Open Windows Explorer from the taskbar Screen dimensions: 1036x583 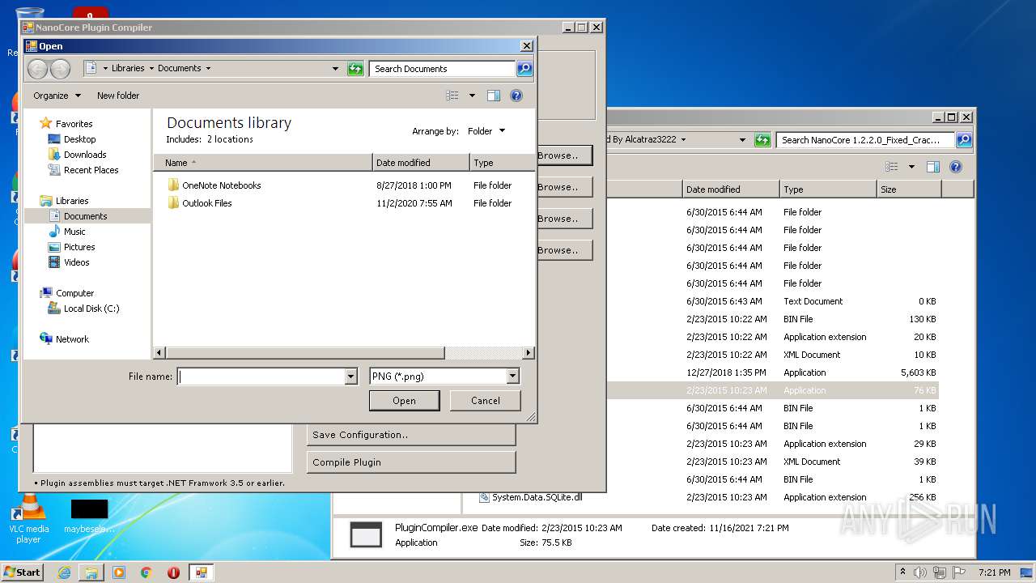pos(91,572)
